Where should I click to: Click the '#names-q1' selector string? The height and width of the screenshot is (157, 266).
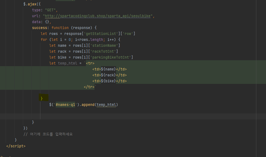coord(65,105)
